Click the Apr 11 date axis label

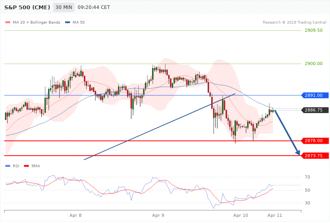pos(274,215)
